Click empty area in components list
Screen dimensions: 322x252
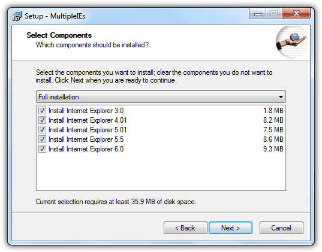pyautogui.click(x=161, y=172)
